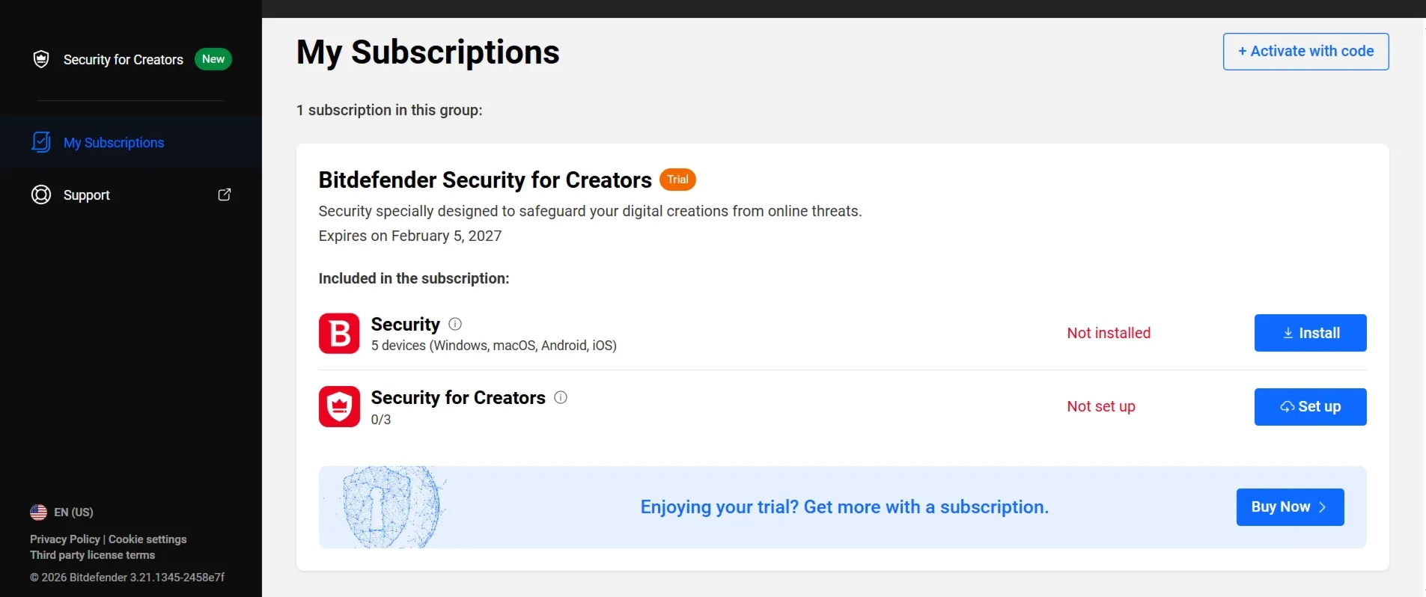Open Support via external link icon
This screenshot has width=1426, height=597.
[x=225, y=195]
